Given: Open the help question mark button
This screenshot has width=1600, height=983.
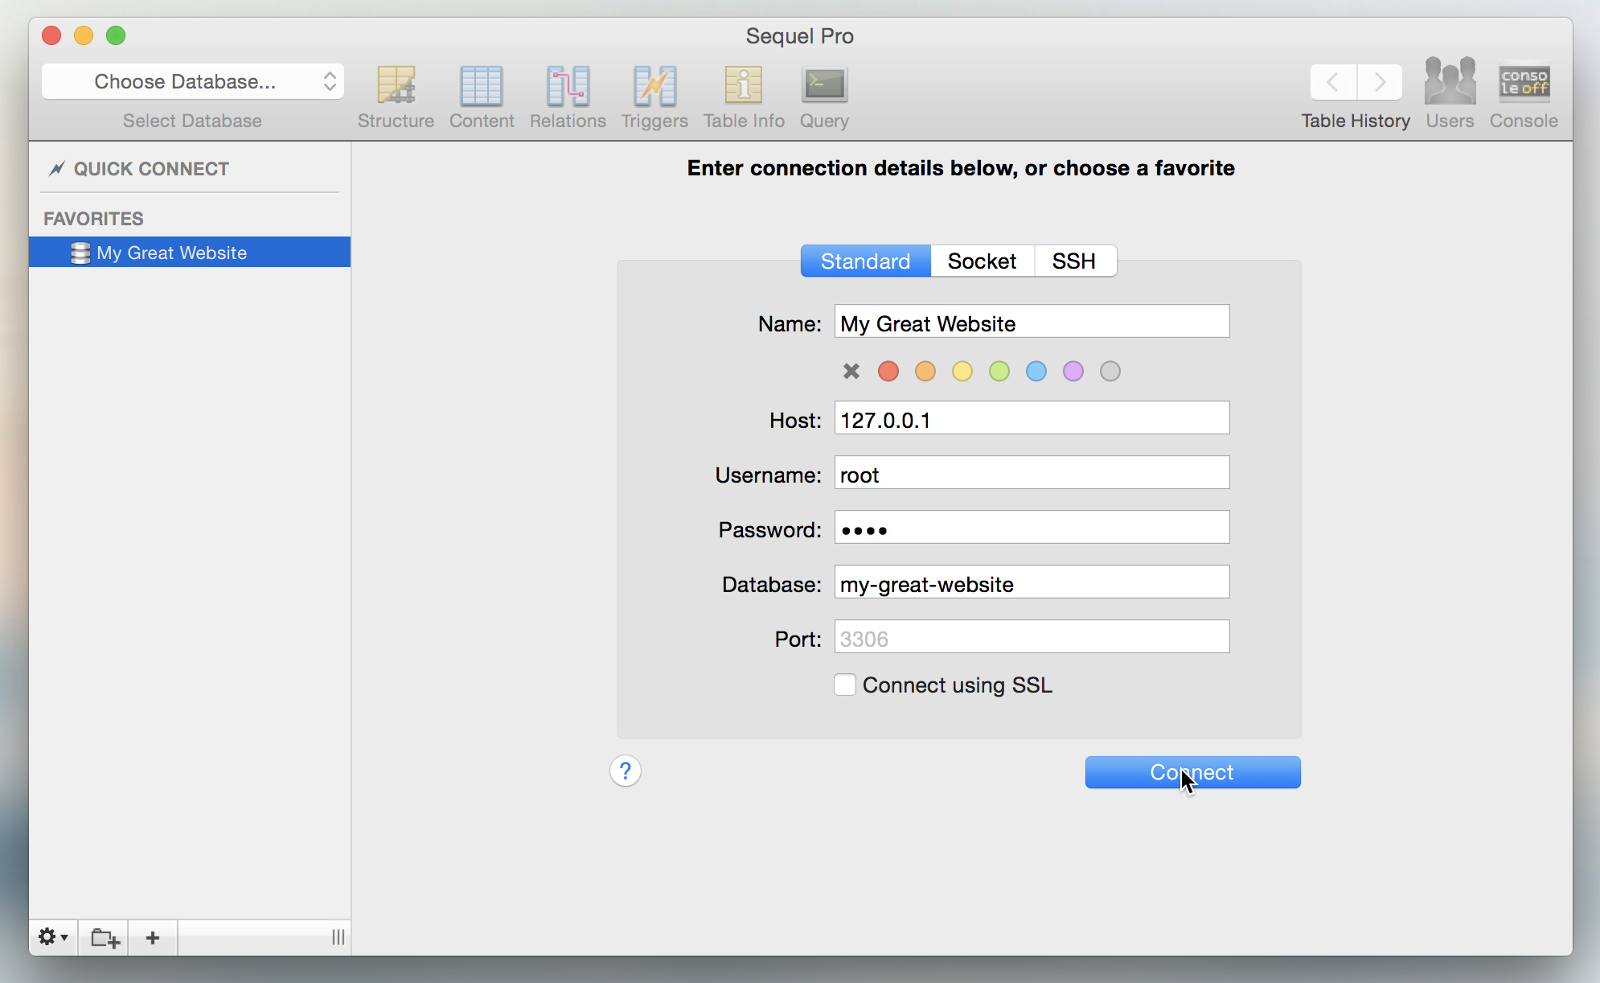Looking at the screenshot, I should (625, 771).
